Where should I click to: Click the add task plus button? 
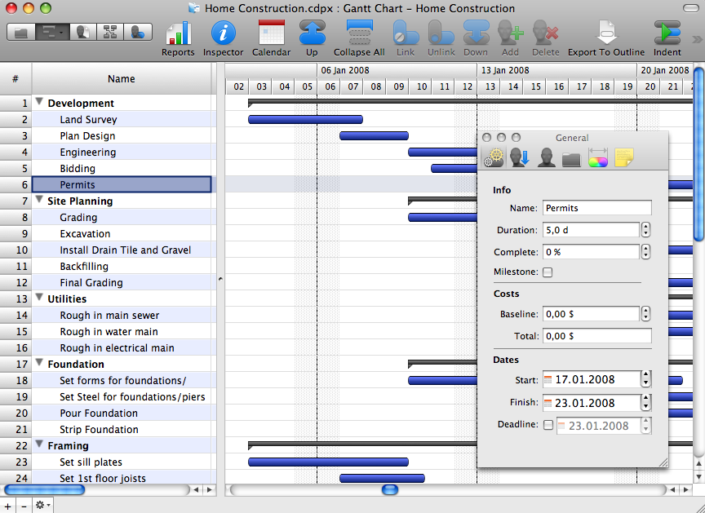pos(8,506)
